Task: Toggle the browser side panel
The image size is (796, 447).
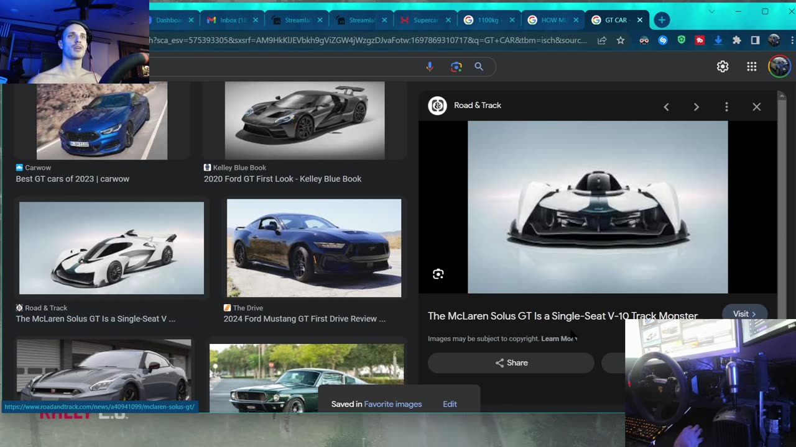Action: pos(755,40)
